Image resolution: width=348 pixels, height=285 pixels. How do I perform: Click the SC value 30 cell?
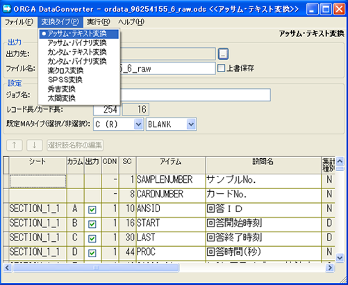point(127,238)
